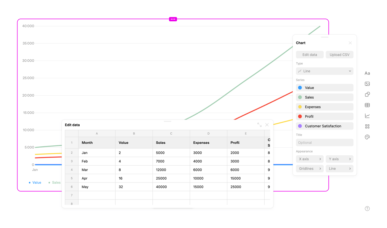
Task: Open the Theme palette icon
Action: click(367, 137)
